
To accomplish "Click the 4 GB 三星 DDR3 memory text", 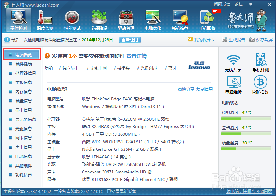I will click(x=111, y=134).
